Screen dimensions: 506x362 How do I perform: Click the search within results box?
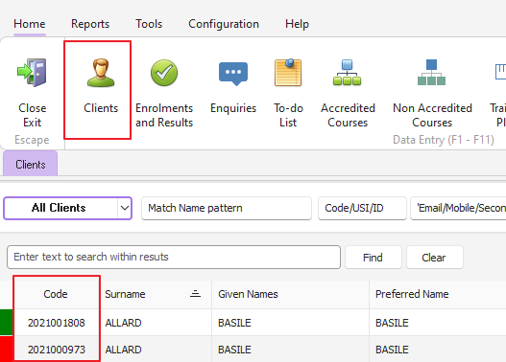[x=174, y=257]
